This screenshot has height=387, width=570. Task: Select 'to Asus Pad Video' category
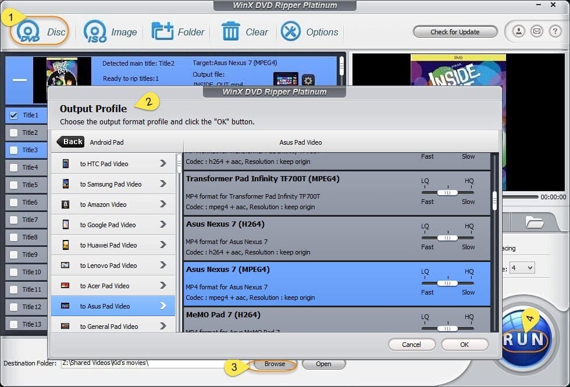click(x=113, y=306)
